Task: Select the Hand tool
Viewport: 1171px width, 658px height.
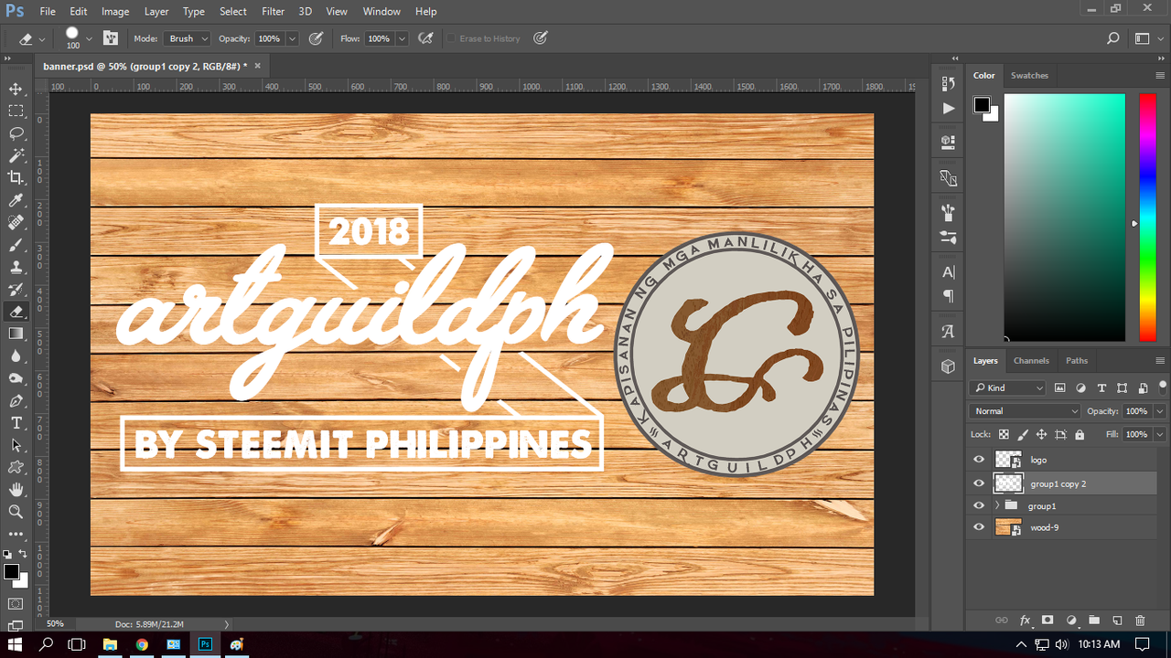Action: coord(16,489)
